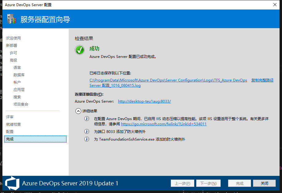
Task: Go to the 数据库 step
Action: (x=19, y=75)
